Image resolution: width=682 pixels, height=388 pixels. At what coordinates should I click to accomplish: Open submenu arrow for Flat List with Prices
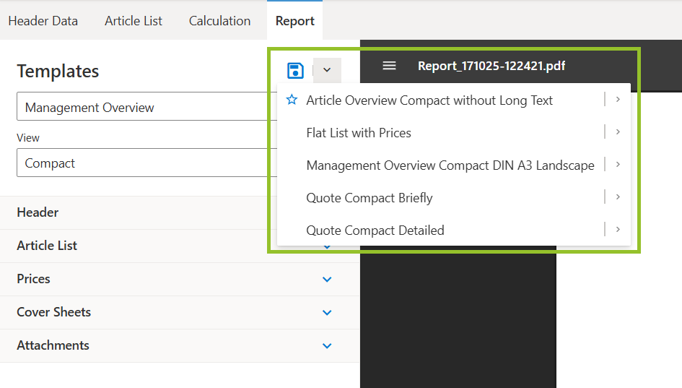pos(618,132)
